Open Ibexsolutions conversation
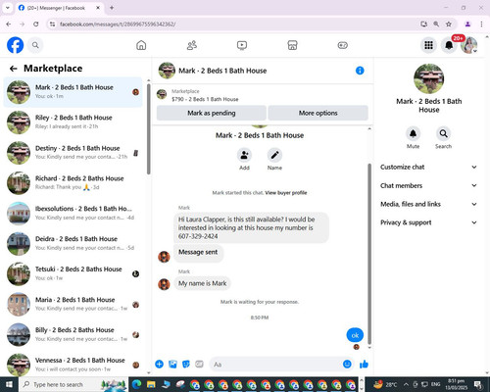Screen dimensions: 490x392 tap(73, 213)
